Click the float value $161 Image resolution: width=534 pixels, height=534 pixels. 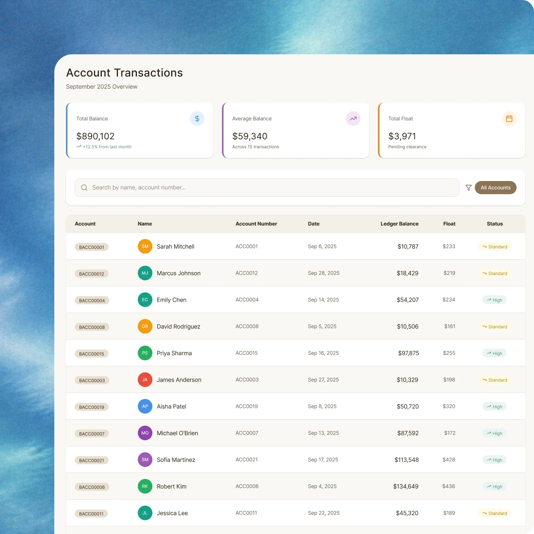coord(450,327)
